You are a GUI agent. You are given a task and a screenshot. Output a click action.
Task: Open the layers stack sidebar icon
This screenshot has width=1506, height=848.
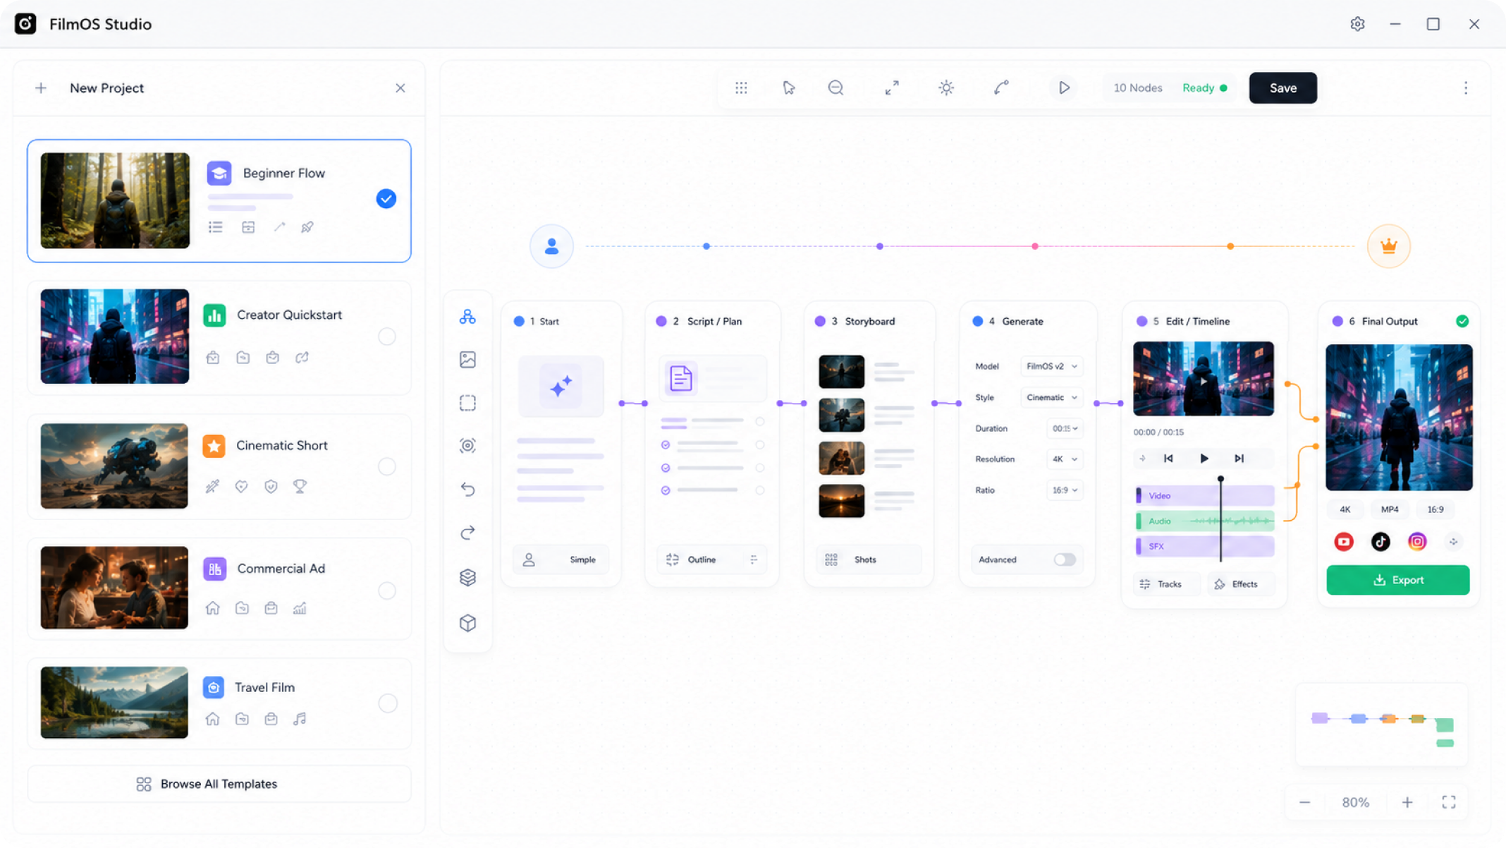(x=467, y=577)
